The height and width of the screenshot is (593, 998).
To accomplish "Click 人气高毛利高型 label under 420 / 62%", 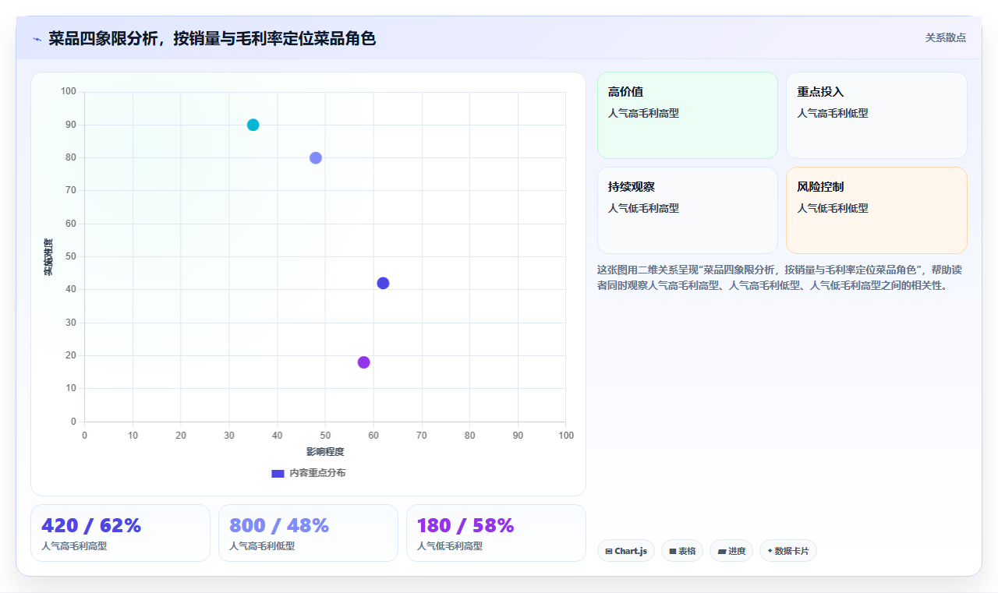I will point(74,546).
